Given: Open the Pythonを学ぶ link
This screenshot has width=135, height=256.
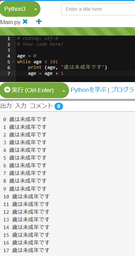Looking at the screenshot, I should click(x=88, y=90).
